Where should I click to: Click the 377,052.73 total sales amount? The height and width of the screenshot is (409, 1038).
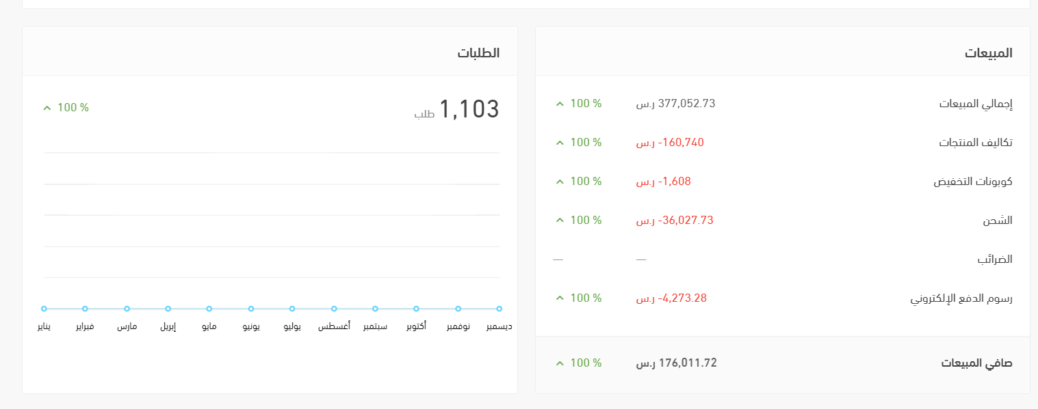click(x=686, y=104)
